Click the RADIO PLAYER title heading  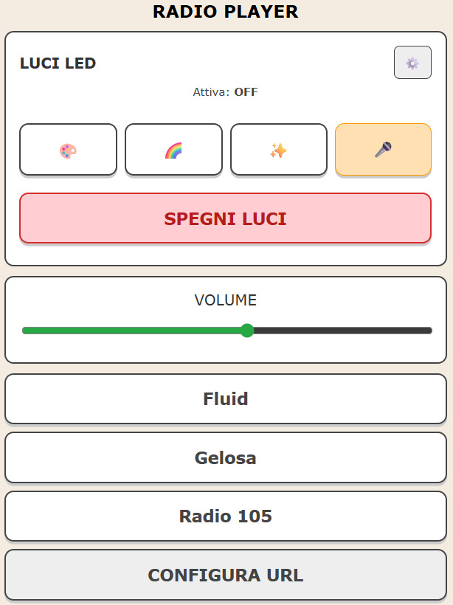click(x=226, y=12)
